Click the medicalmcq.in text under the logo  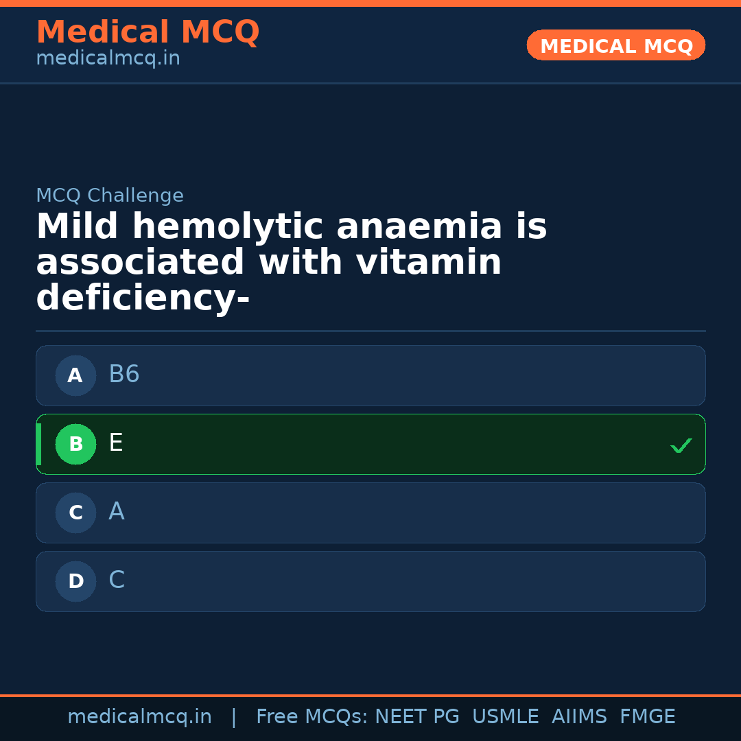click(x=108, y=58)
